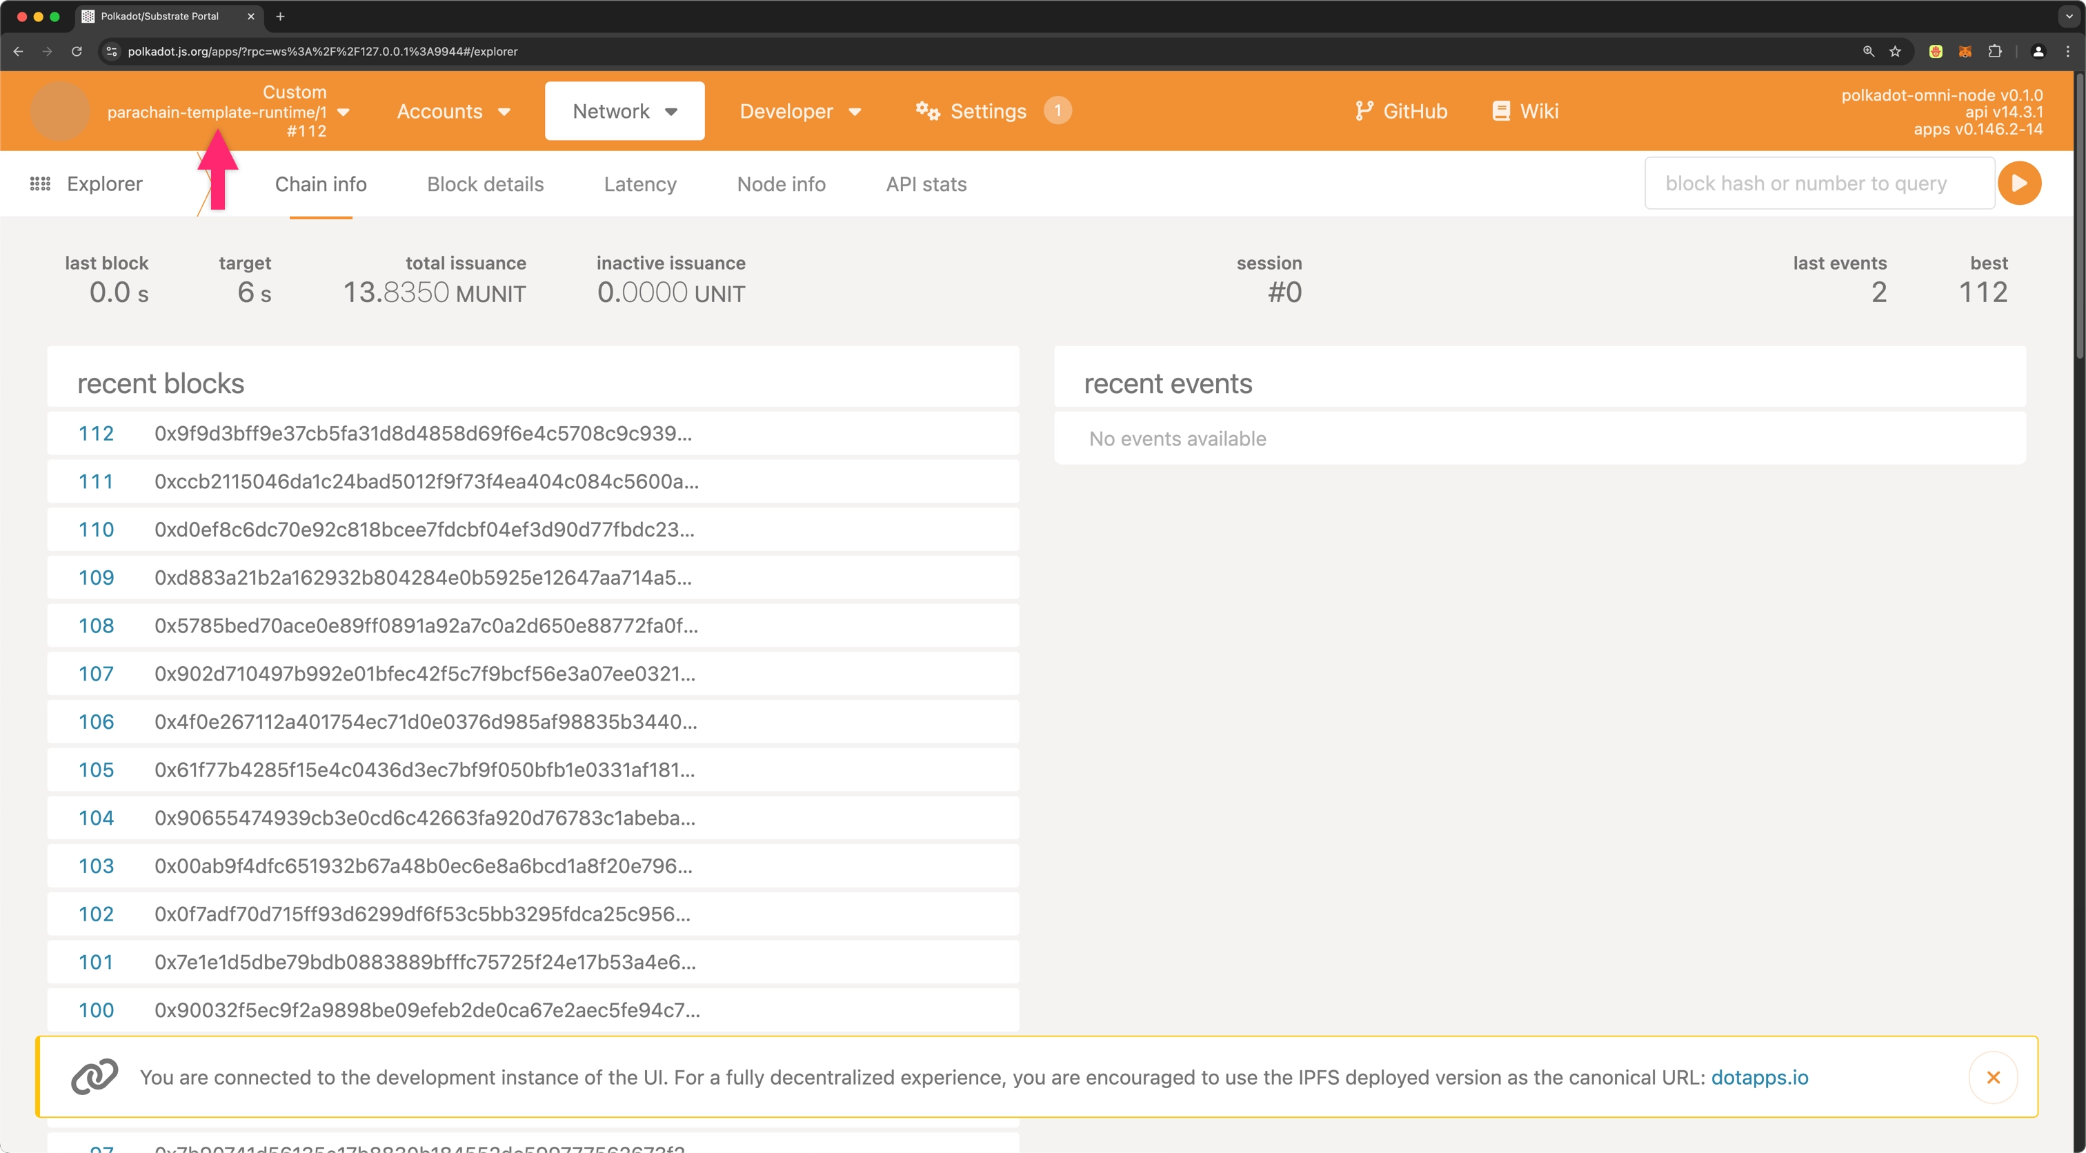Open the Developer dropdown menu
Image resolution: width=2086 pixels, height=1153 pixels.
799,111
